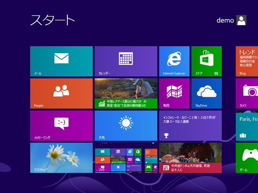Click the スタート heading text
Screen dimensions: 258x193
tap(53, 20)
